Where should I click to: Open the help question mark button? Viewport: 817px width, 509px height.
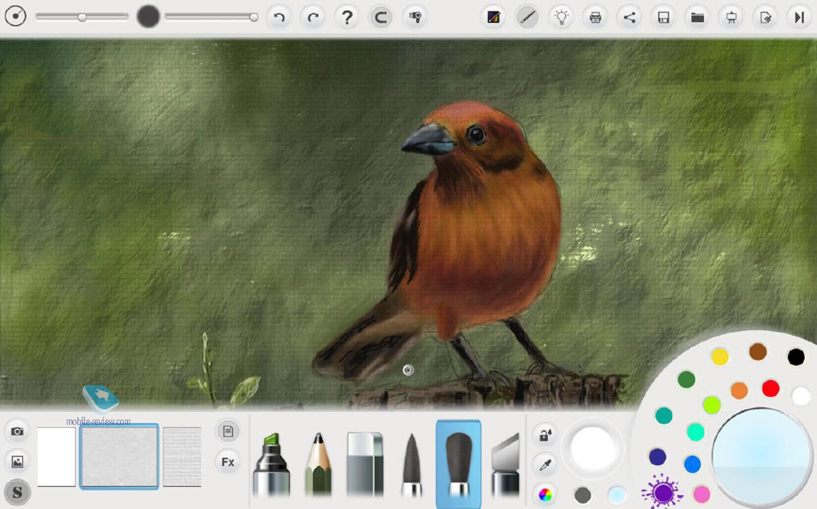[347, 17]
